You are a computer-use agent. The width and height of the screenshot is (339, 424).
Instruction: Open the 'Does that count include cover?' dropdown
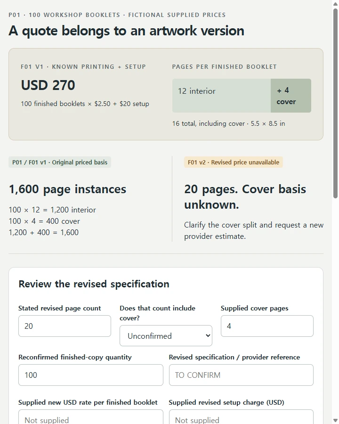(166, 335)
